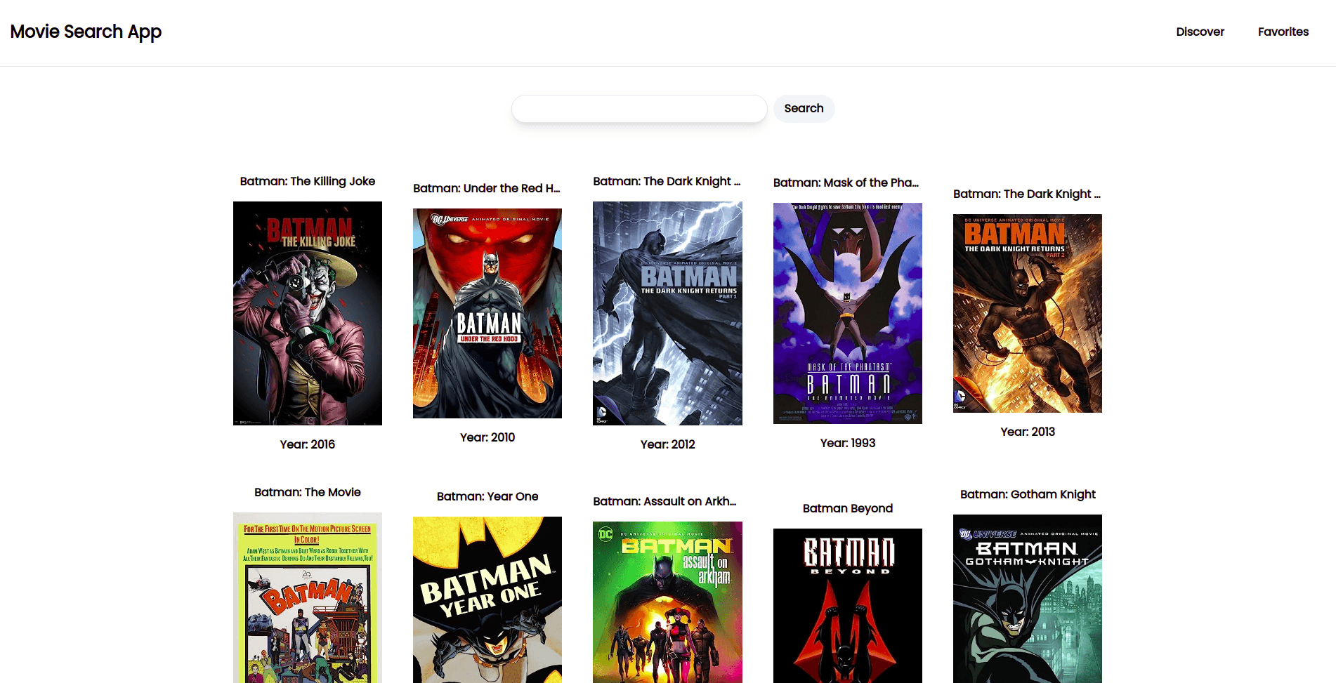Click the Search button

804,109
